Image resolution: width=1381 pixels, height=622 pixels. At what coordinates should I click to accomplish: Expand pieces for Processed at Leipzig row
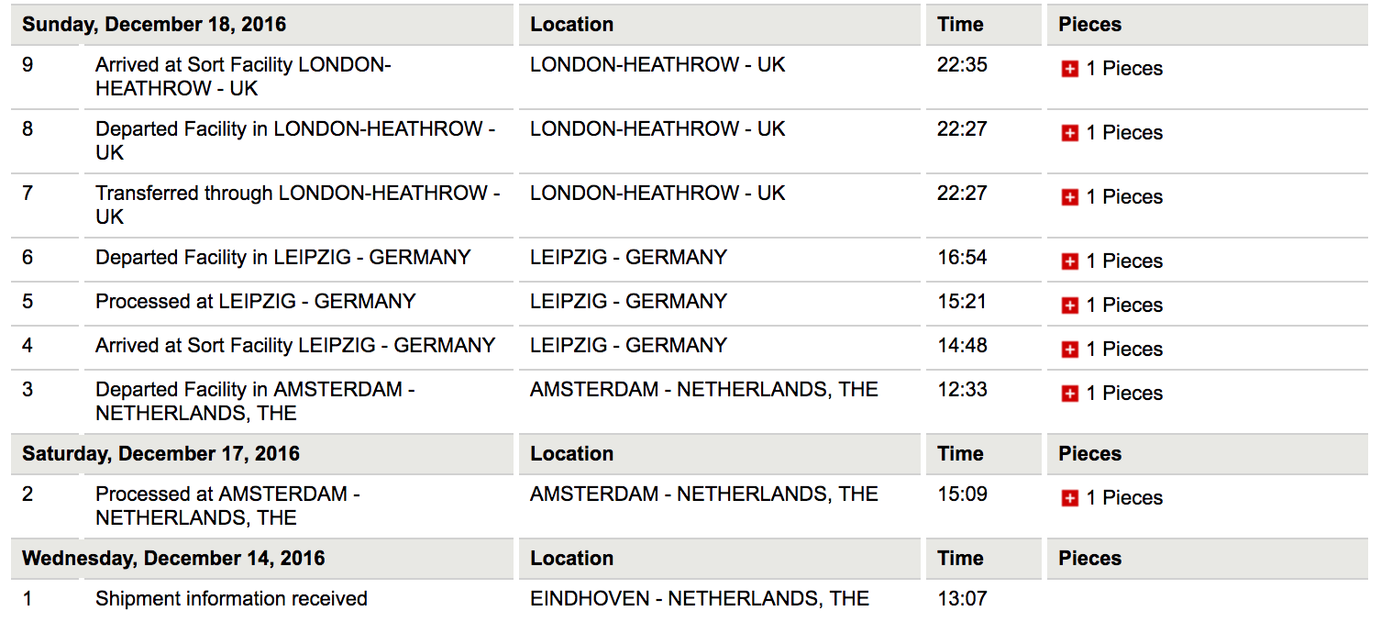pyautogui.click(x=1069, y=305)
